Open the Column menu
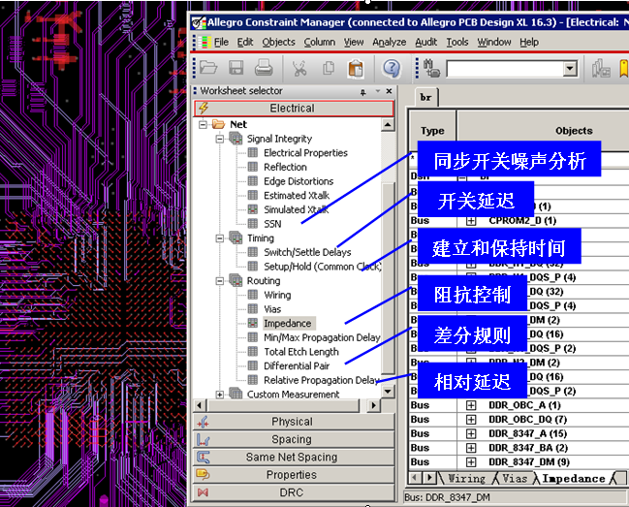The image size is (629, 507). [x=319, y=42]
